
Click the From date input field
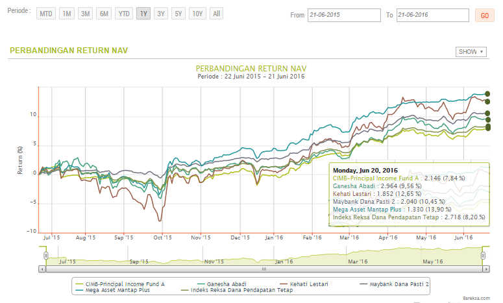click(344, 14)
